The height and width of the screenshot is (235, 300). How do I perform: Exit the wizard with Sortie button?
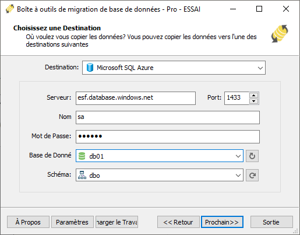click(x=271, y=222)
